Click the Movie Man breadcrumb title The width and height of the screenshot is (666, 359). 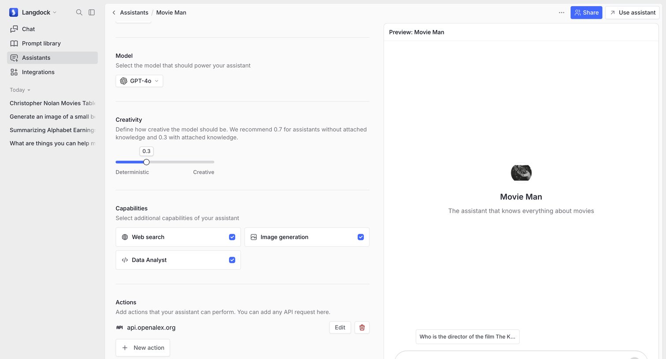click(x=171, y=13)
